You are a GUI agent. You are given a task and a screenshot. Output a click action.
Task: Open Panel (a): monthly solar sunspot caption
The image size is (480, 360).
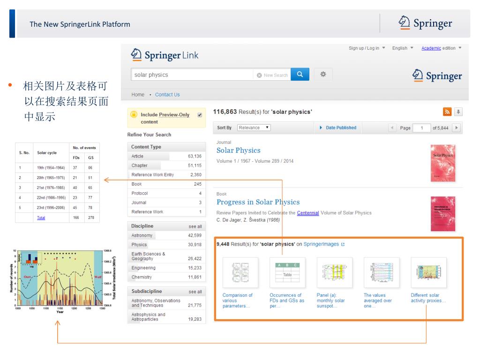pyautogui.click(x=330, y=300)
